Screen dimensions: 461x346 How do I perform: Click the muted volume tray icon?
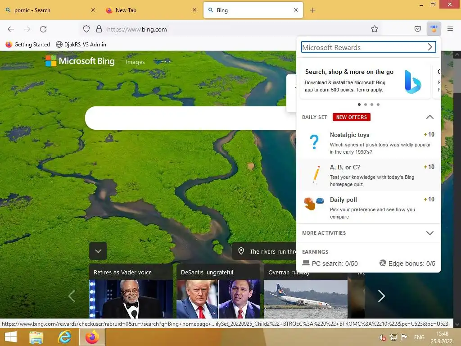pos(382,337)
